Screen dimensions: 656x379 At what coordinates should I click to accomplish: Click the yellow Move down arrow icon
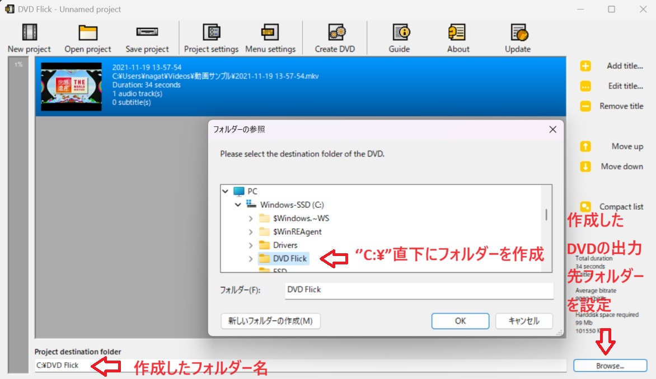tap(585, 167)
